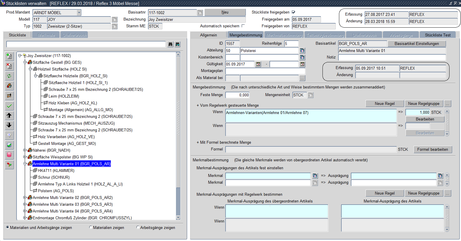Click the green refresh arrows icon
Viewport: 461px width, 241px height.
pos(9,76)
